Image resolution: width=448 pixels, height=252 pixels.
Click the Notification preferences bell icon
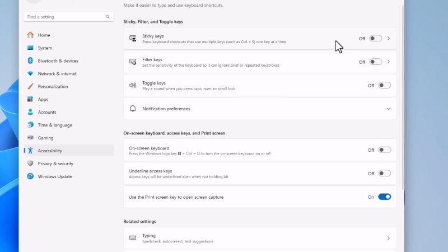(x=133, y=109)
